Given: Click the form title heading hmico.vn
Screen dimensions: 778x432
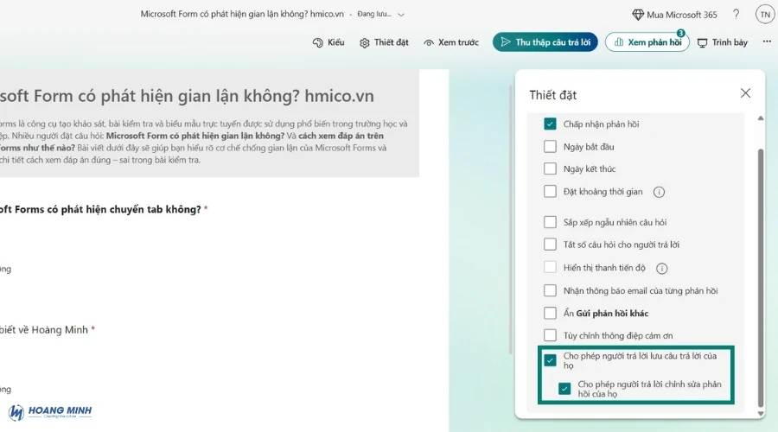Looking at the screenshot, I should [x=187, y=96].
